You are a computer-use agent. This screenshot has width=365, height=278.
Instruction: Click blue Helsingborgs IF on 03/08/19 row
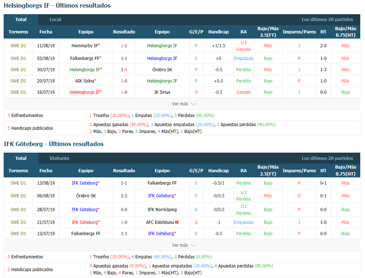pyautogui.click(x=162, y=59)
